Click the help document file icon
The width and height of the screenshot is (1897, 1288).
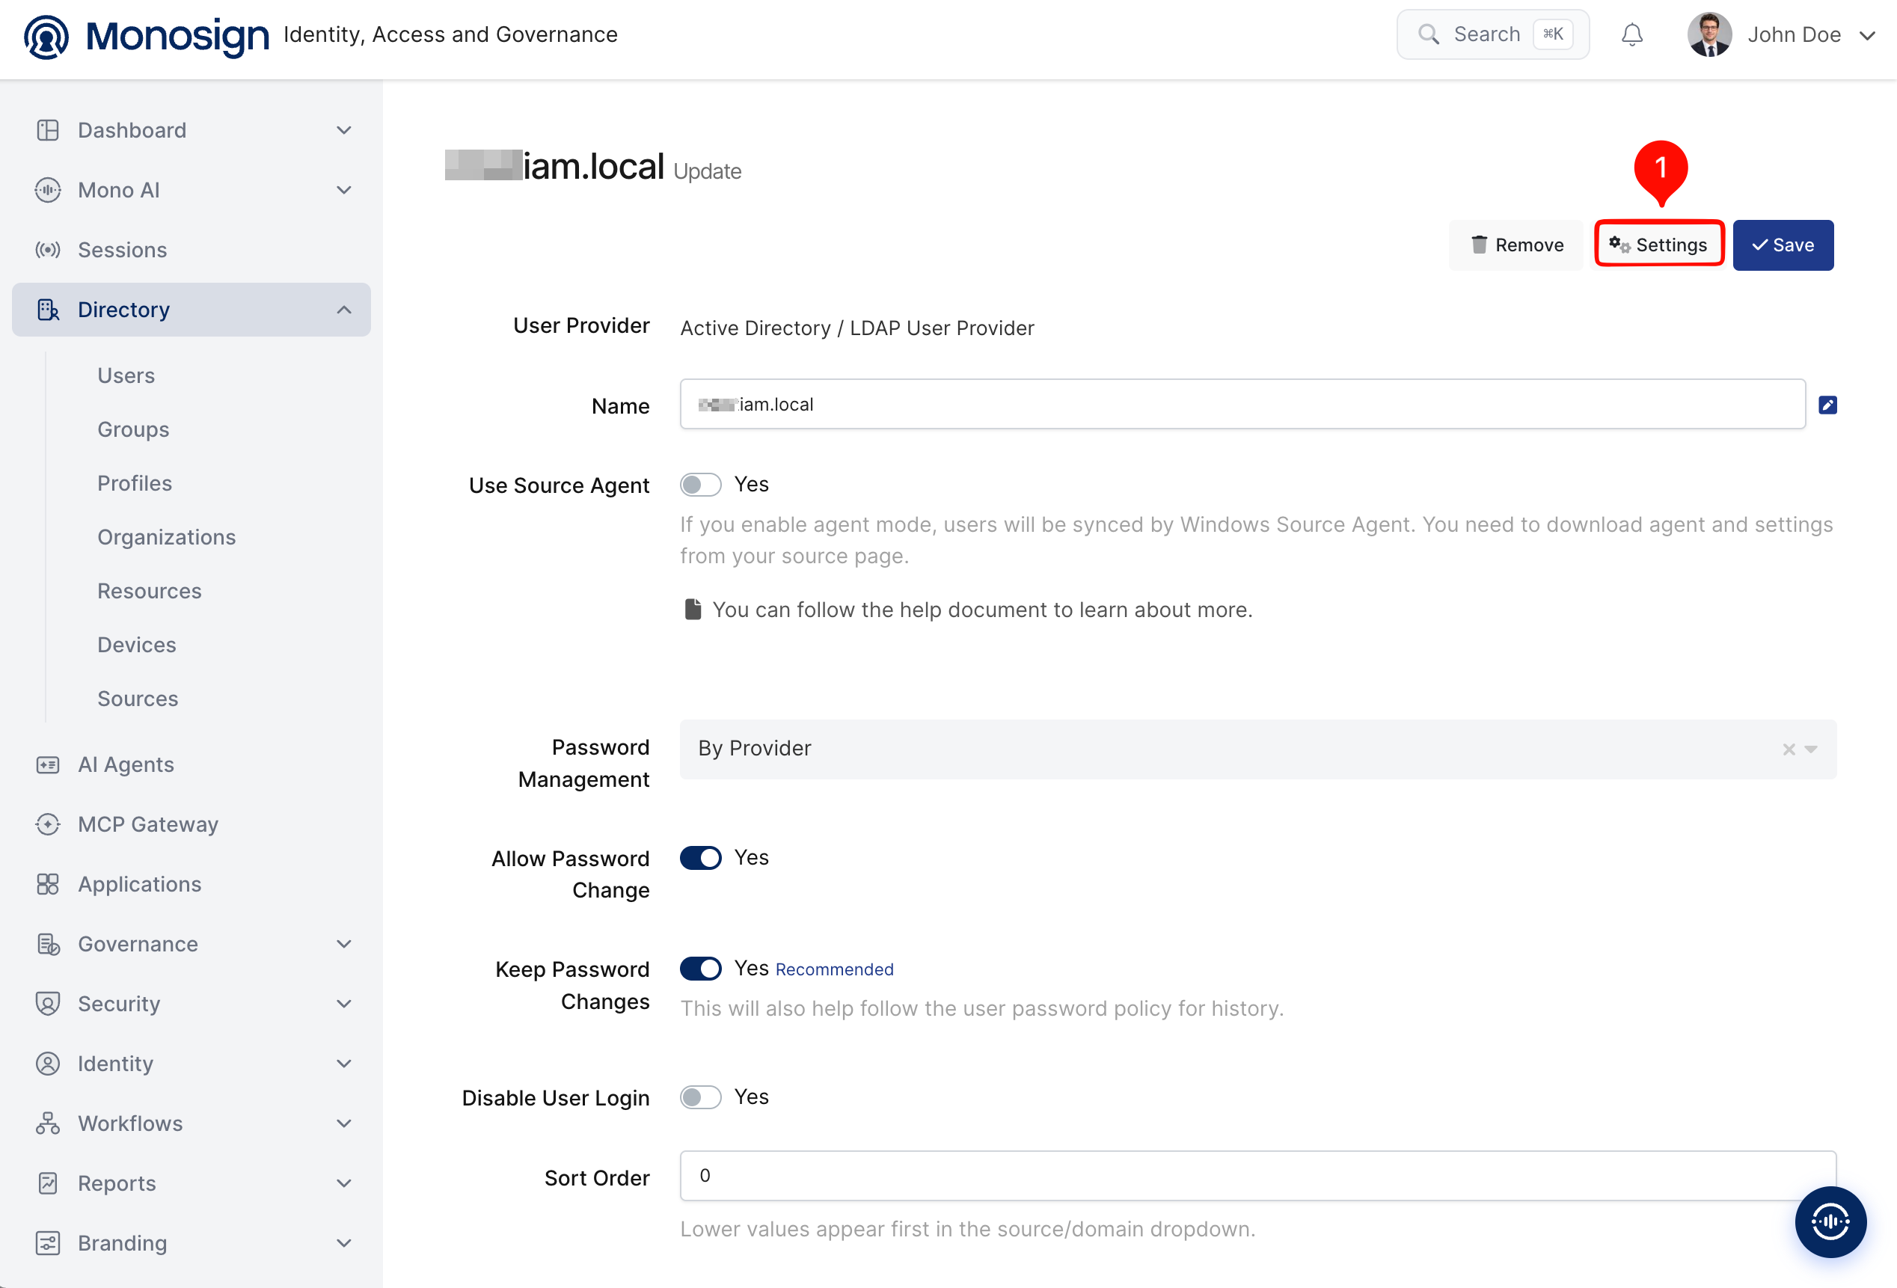pos(692,610)
